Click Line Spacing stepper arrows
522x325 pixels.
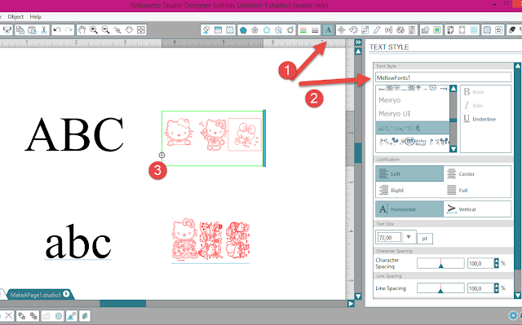[497, 288]
